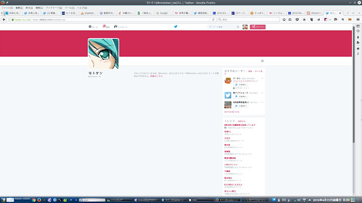Open the 友だちを見つける link

click(232, 112)
